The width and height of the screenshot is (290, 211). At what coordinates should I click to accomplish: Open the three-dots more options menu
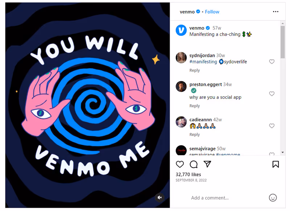click(x=275, y=12)
